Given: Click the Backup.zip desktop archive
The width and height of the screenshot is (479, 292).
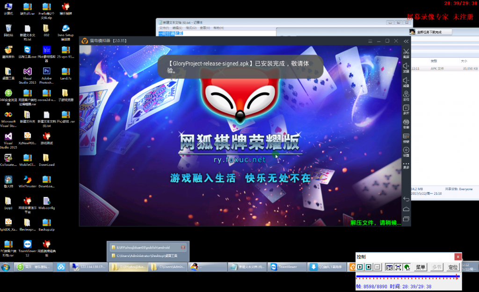Looking at the screenshot, I should [46, 225].
